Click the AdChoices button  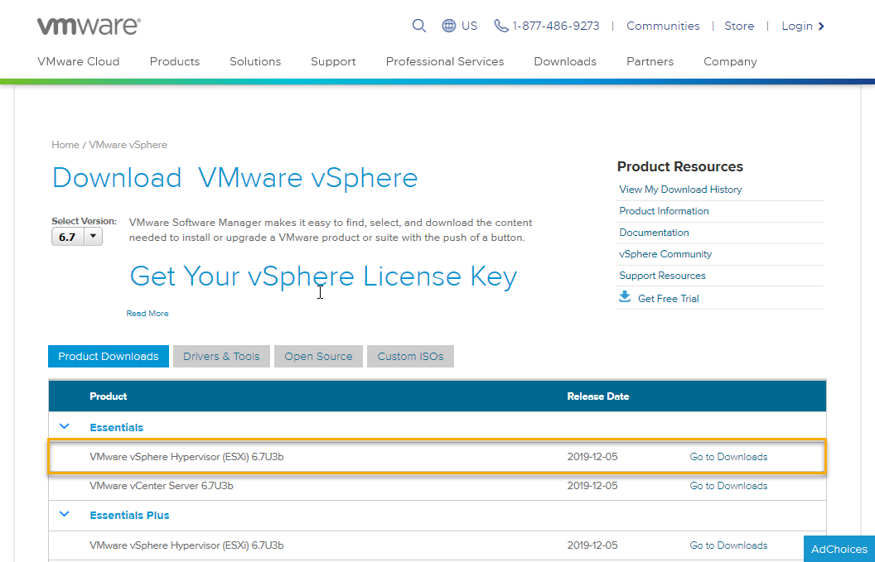[x=839, y=550]
